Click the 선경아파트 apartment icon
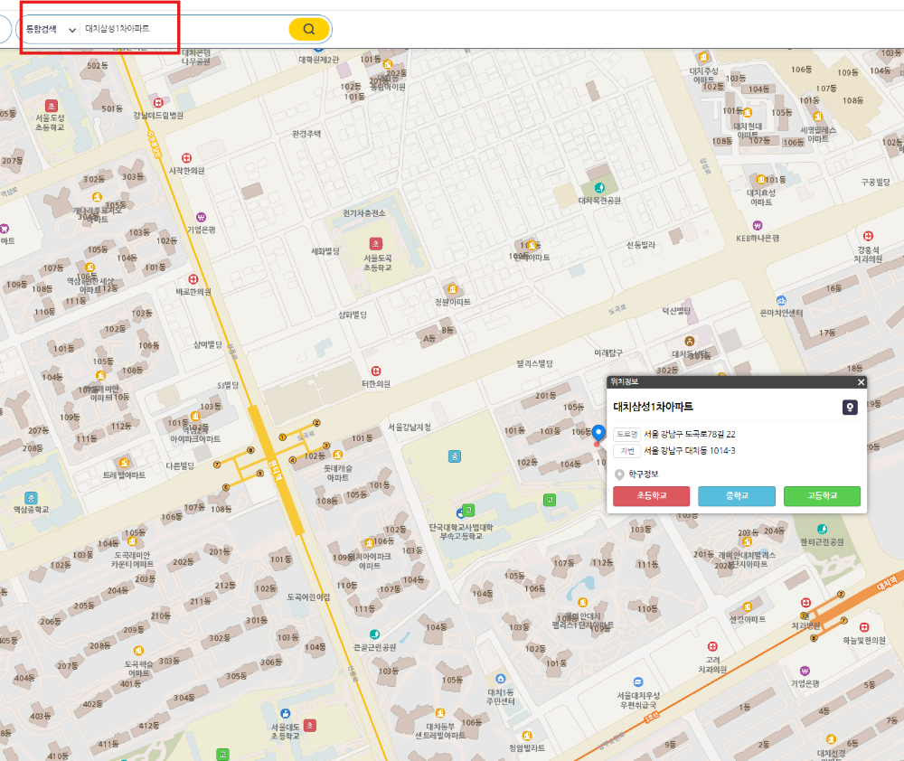This screenshot has width=904, height=761. click(x=748, y=607)
